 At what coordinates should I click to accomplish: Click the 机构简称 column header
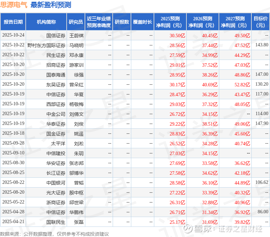click(x=46, y=22)
